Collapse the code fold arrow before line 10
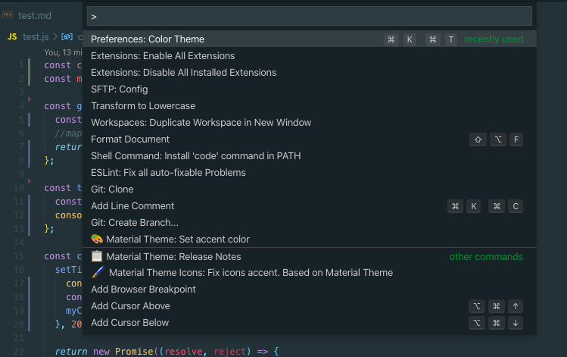The height and width of the screenshot is (357, 567). (30, 180)
